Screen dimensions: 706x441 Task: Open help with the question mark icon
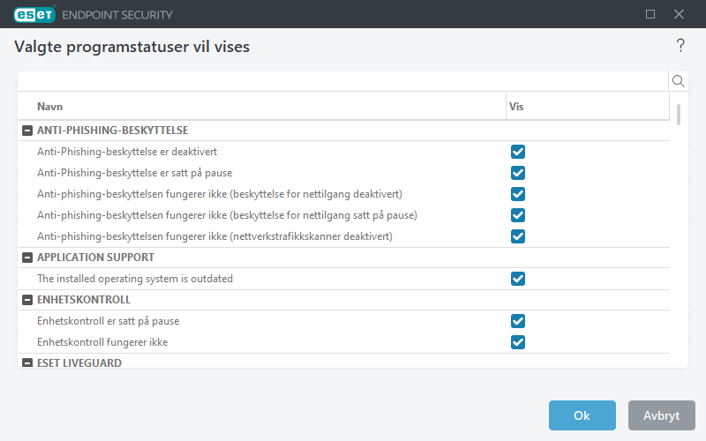(x=680, y=46)
